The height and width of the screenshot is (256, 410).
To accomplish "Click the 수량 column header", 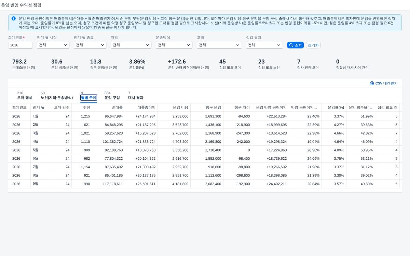I will tap(82, 108).
